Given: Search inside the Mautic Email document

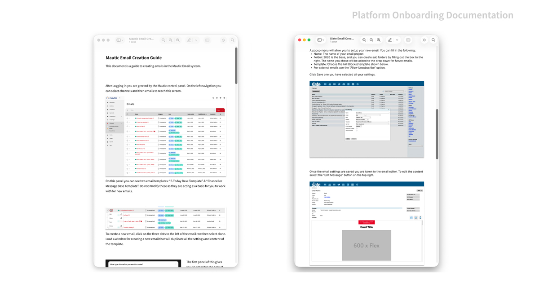Looking at the screenshot, I should pos(233,40).
